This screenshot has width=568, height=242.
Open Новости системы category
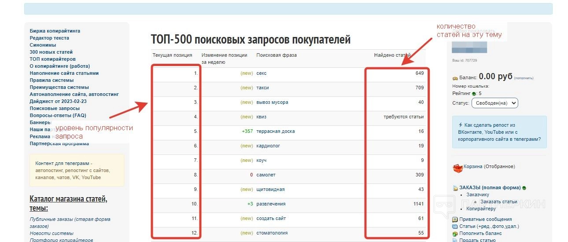tap(52, 233)
